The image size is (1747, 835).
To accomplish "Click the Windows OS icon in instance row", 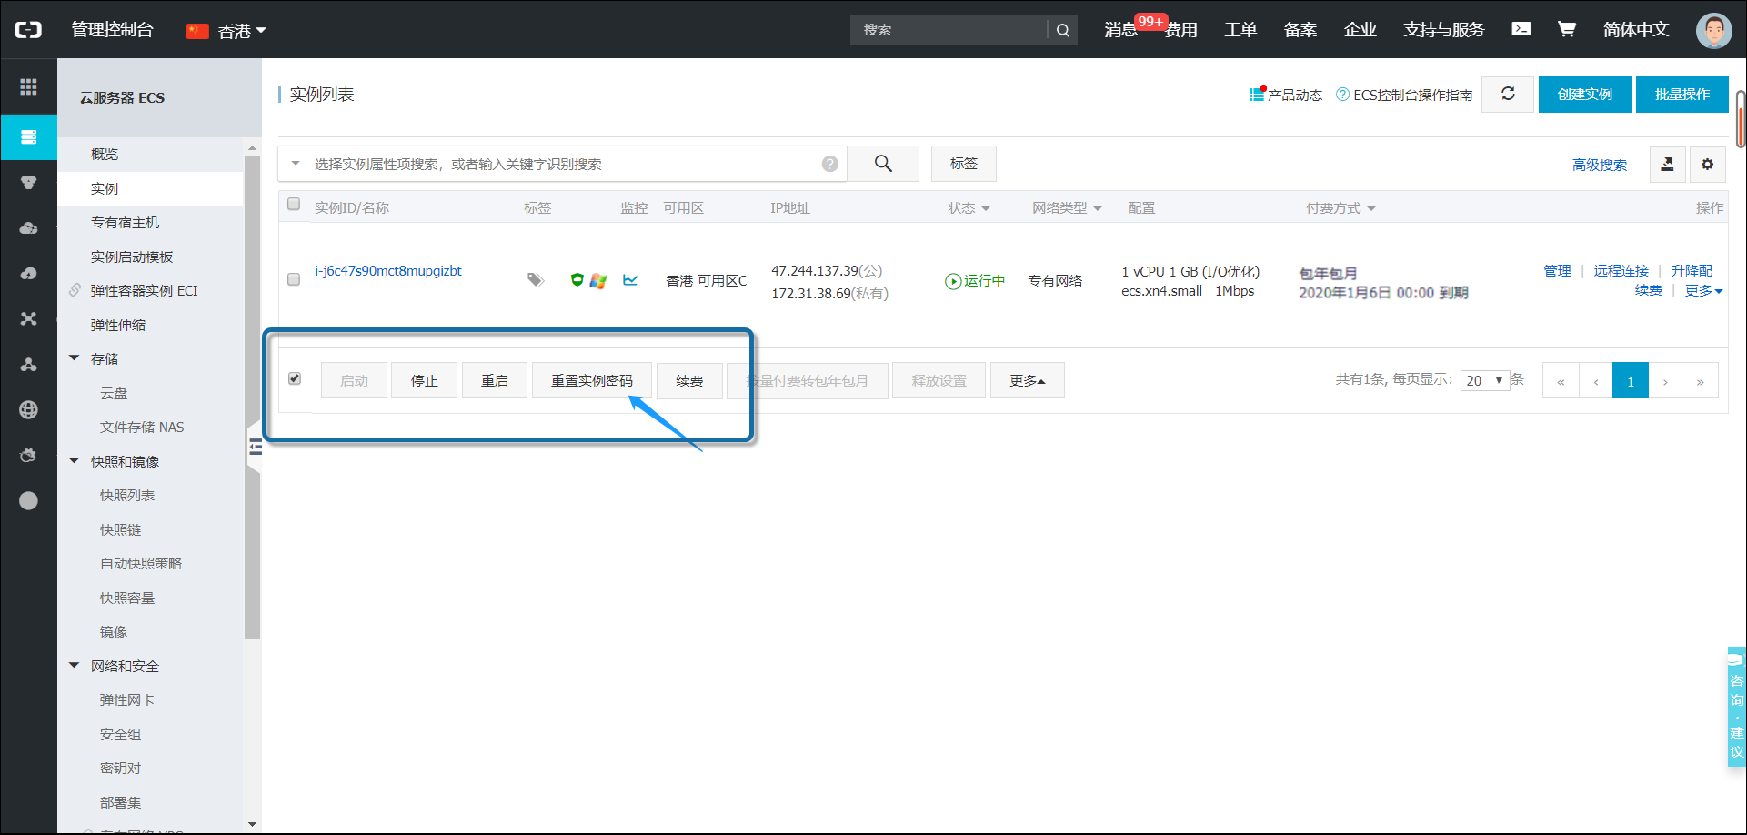I will pos(597,281).
